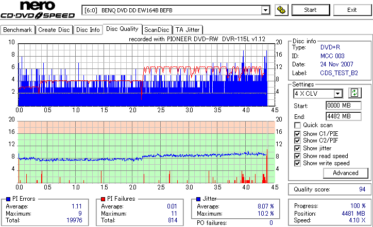Uncheck Show read speed option

[x=297, y=156]
